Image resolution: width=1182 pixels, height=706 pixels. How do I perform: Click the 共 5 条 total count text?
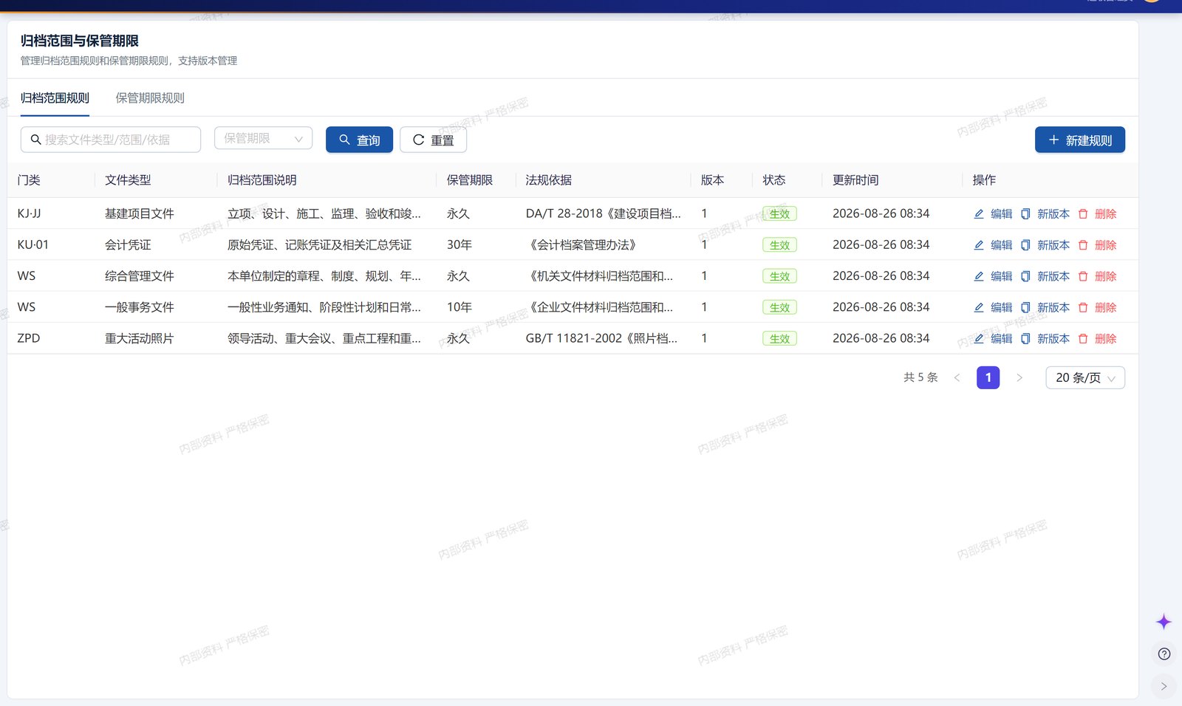pyautogui.click(x=920, y=377)
